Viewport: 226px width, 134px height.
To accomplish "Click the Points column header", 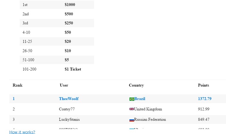I will pos(203,85).
